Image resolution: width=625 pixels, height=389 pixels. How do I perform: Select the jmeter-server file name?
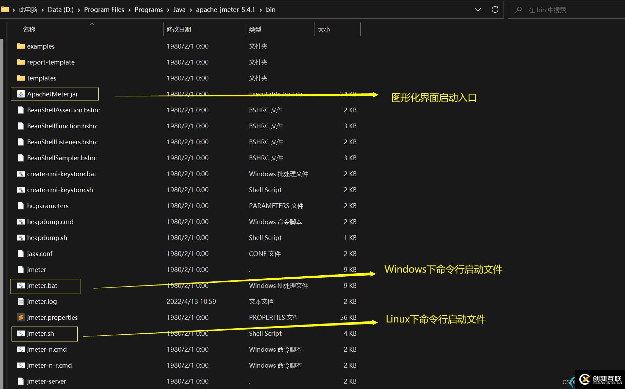point(46,381)
